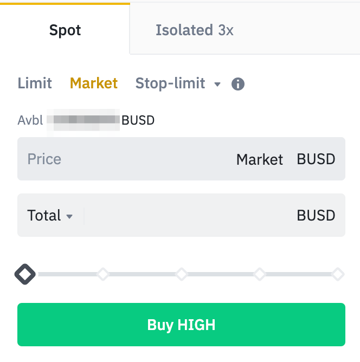Pick the Stop-limit order type label
This screenshot has width=360, height=362.
[170, 83]
